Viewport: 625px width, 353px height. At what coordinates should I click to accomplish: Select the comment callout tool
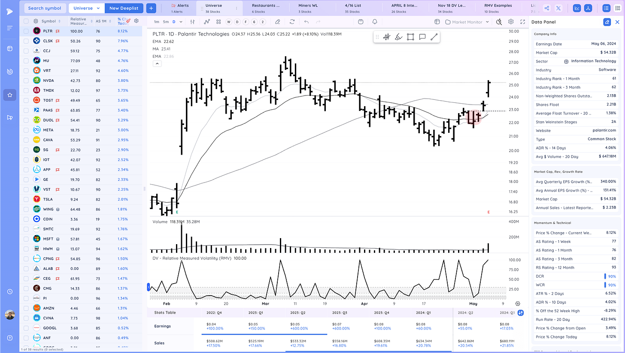tap(422, 37)
